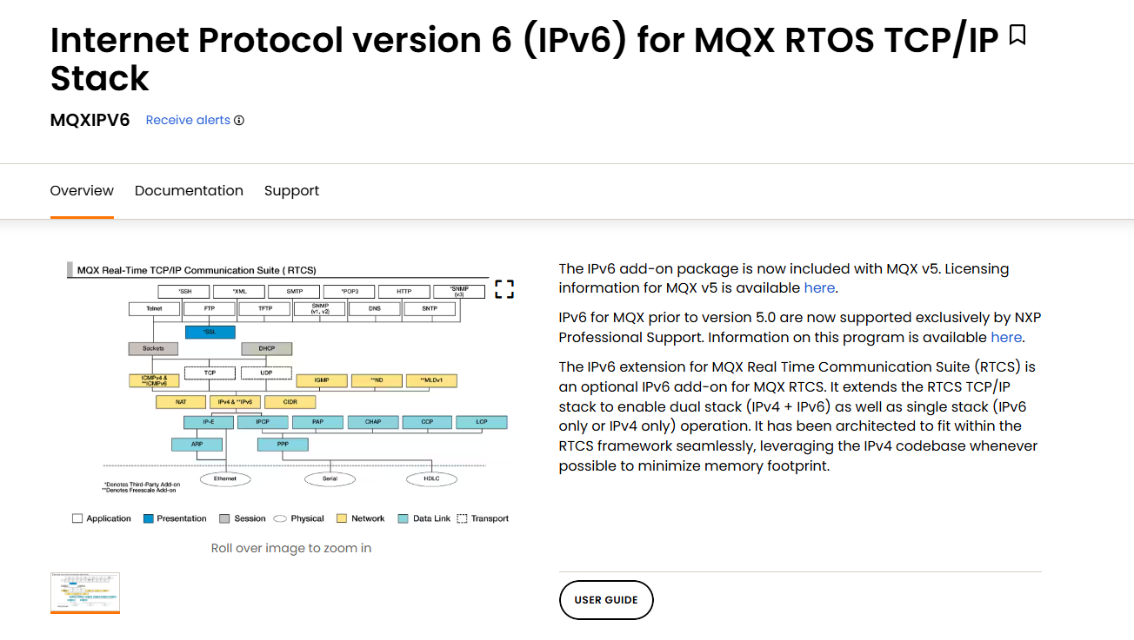The image size is (1134, 640).
Task: Click the yellow Network legend swatch
Action: pos(342,518)
